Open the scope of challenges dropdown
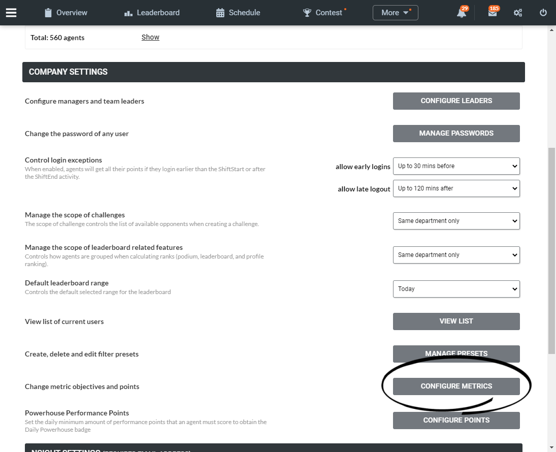The height and width of the screenshot is (452, 556). tap(456, 221)
